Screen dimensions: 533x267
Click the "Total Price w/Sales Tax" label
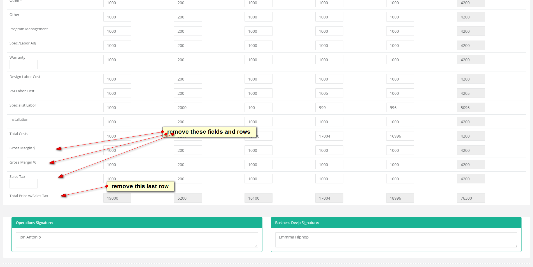coord(29,196)
